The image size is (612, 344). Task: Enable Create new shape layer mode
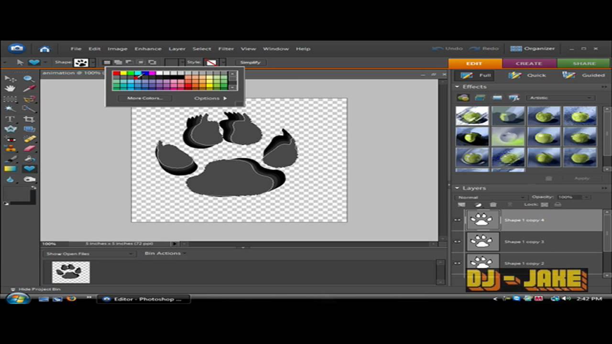point(107,62)
